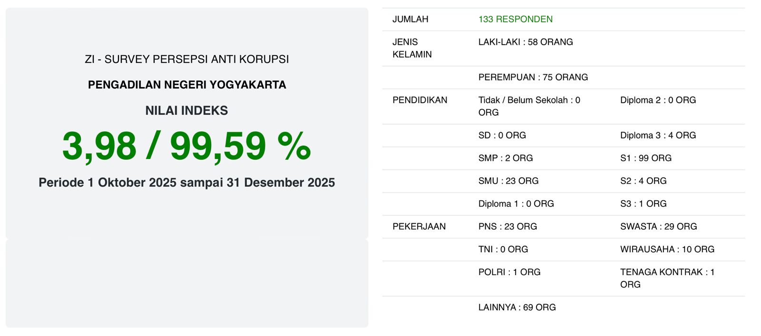The height and width of the screenshot is (336, 761).
Task: Click the large 3,98 / 99,59 % index value
Action: point(186,146)
